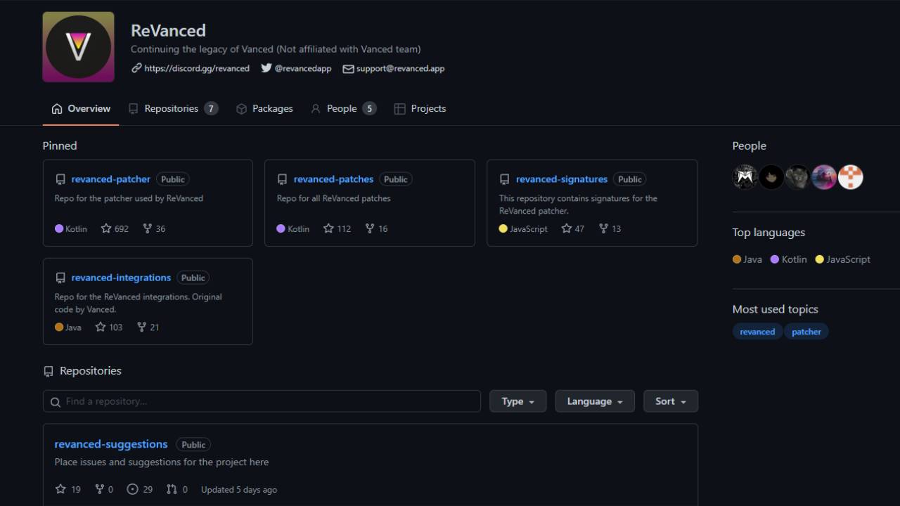
Task: Click the mail envelope icon beside support address
Action: (x=348, y=69)
